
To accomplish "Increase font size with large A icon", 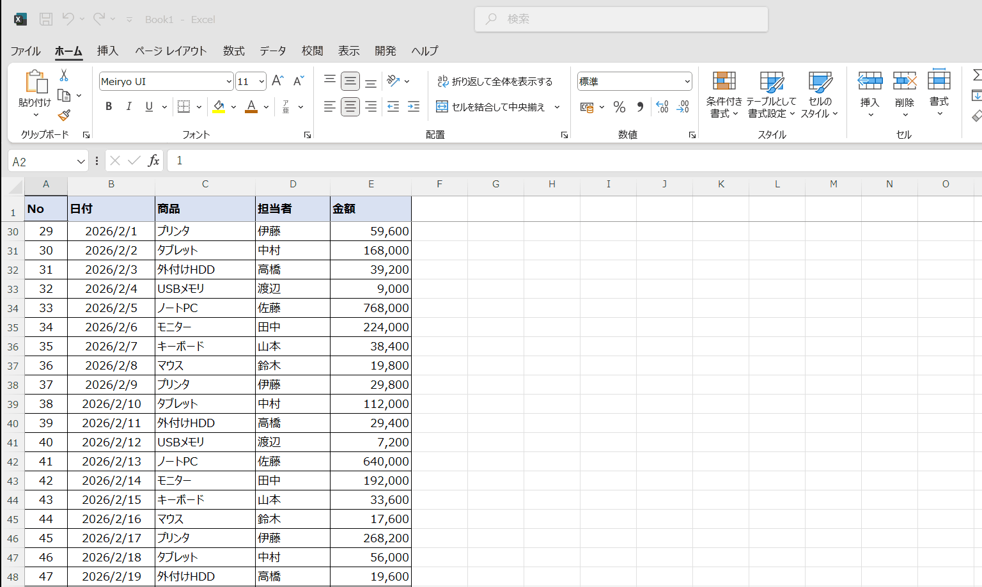I will coord(277,81).
